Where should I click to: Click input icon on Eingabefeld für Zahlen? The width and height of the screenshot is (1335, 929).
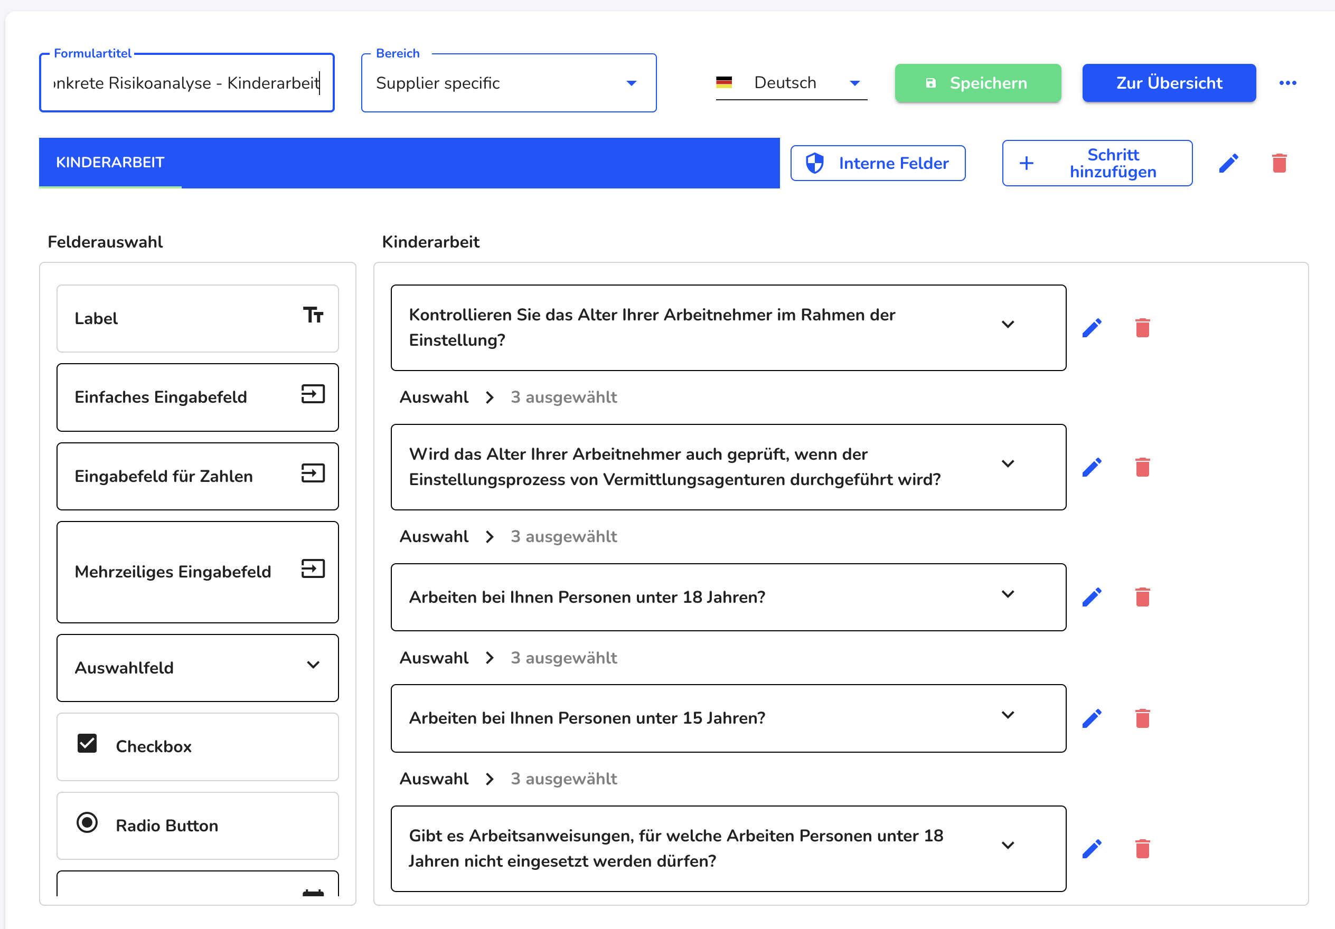coord(313,473)
